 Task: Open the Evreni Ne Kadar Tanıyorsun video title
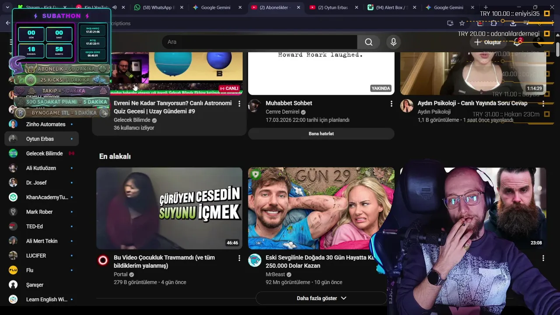[x=173, y=107]
